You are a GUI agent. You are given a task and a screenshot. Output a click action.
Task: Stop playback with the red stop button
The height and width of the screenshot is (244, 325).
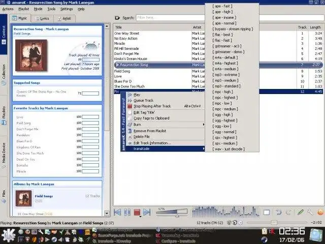point(137,212)
